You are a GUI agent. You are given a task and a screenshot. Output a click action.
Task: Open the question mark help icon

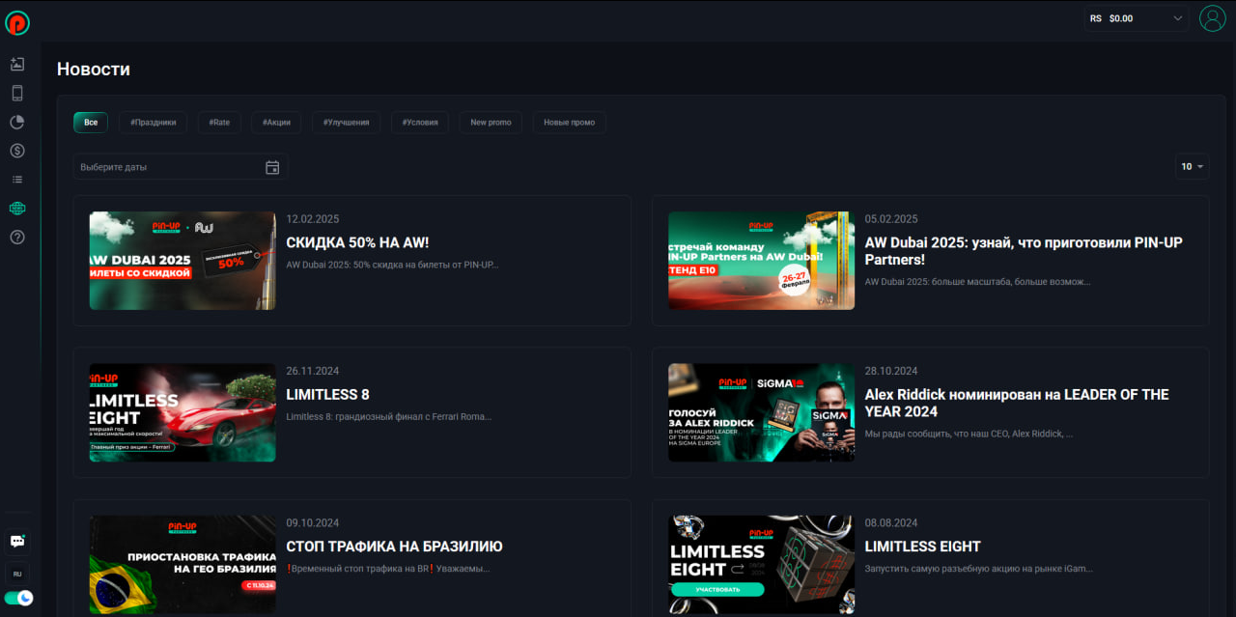click(17, 238)
